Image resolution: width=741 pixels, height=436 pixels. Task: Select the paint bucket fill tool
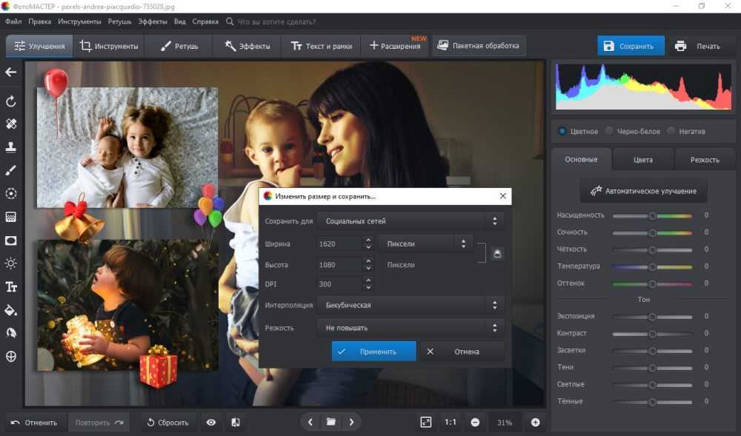coord(11,309)
